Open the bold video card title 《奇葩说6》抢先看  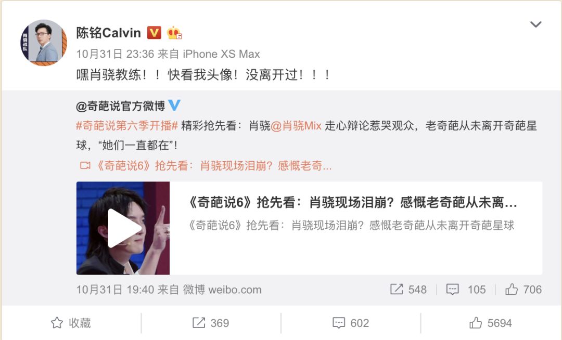(352, 203)
